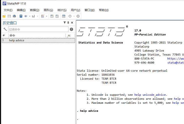Open the Do-file Editor icon
Viewport: 184px width, 124px height.
click(43, 16)
